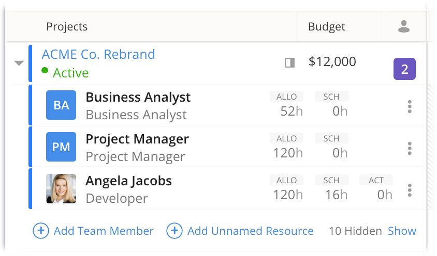Select Project Manager allocated 120h value
Viewport: 437px width, 256px height.
tap(287, 153)
